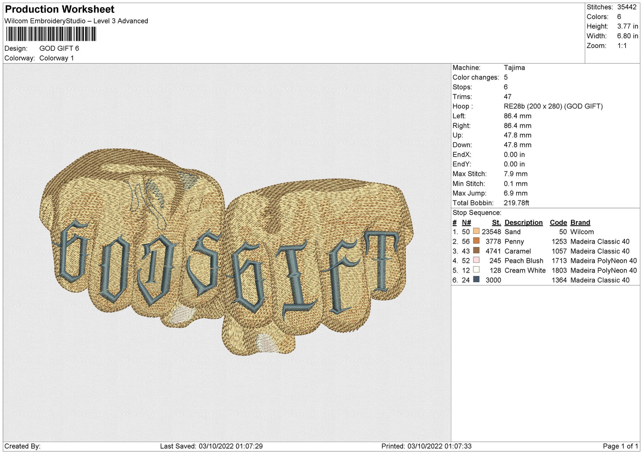Click the Left value 86.4 mm
643x454 pixels.
518,116
